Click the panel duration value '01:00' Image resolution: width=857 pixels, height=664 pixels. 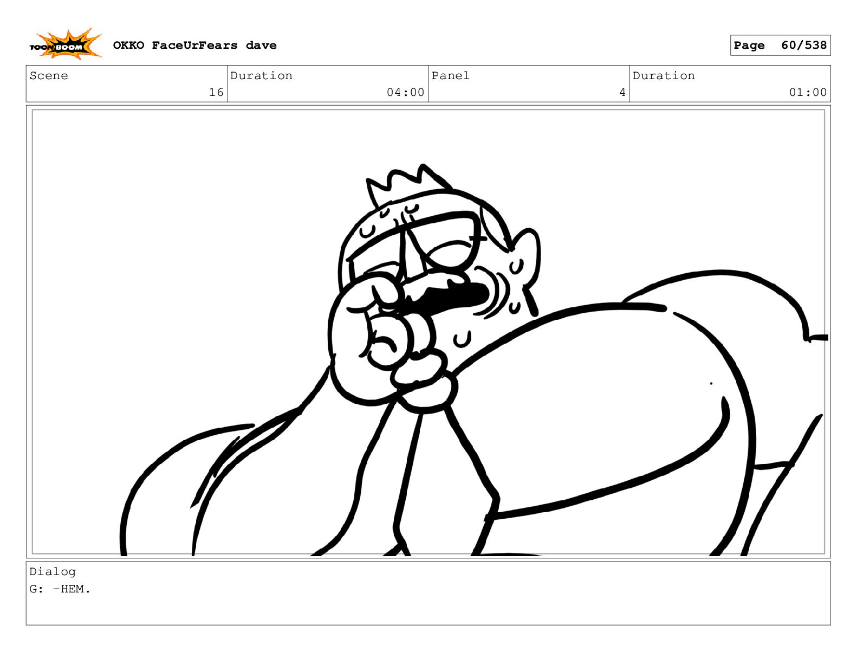[x=808, y=93]
